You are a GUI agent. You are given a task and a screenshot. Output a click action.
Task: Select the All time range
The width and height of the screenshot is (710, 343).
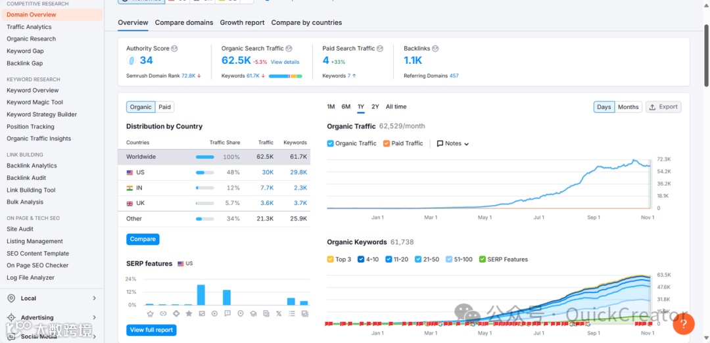[396, 107]
